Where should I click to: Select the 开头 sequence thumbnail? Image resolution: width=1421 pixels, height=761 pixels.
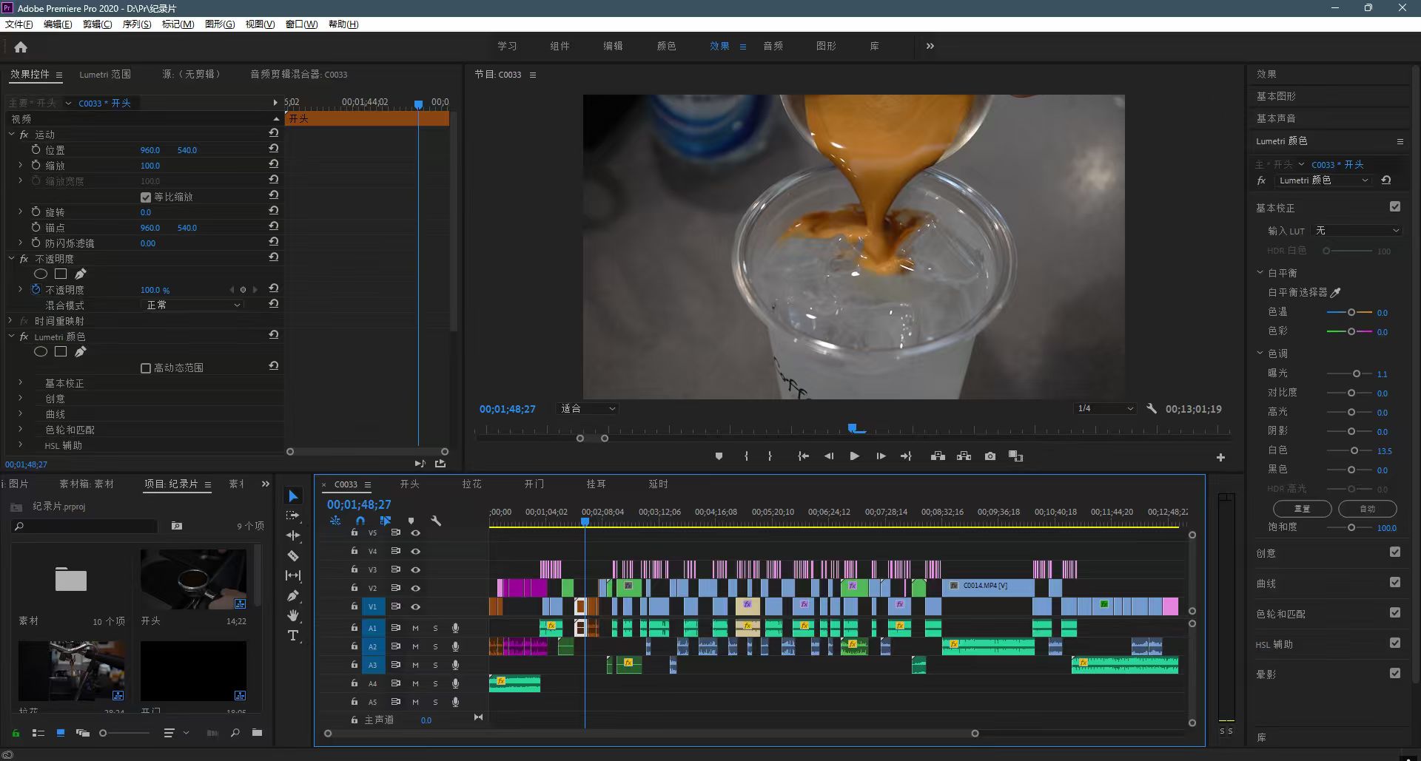pyautogui.click(x=193, y=579)
